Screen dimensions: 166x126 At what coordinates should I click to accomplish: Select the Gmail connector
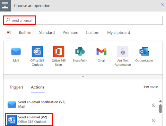pos(101,52)
